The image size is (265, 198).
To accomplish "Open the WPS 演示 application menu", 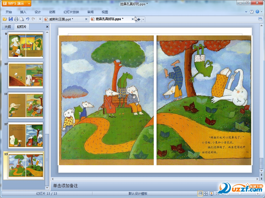I will point(14,3).
